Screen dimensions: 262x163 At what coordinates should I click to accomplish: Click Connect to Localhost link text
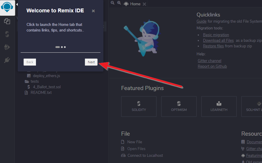(145, 155)
